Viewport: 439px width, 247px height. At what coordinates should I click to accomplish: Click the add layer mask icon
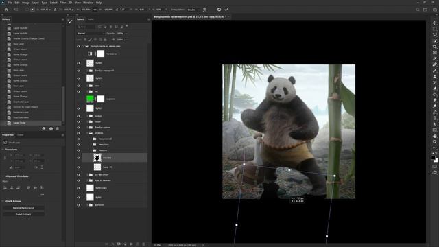coord(119,244)
